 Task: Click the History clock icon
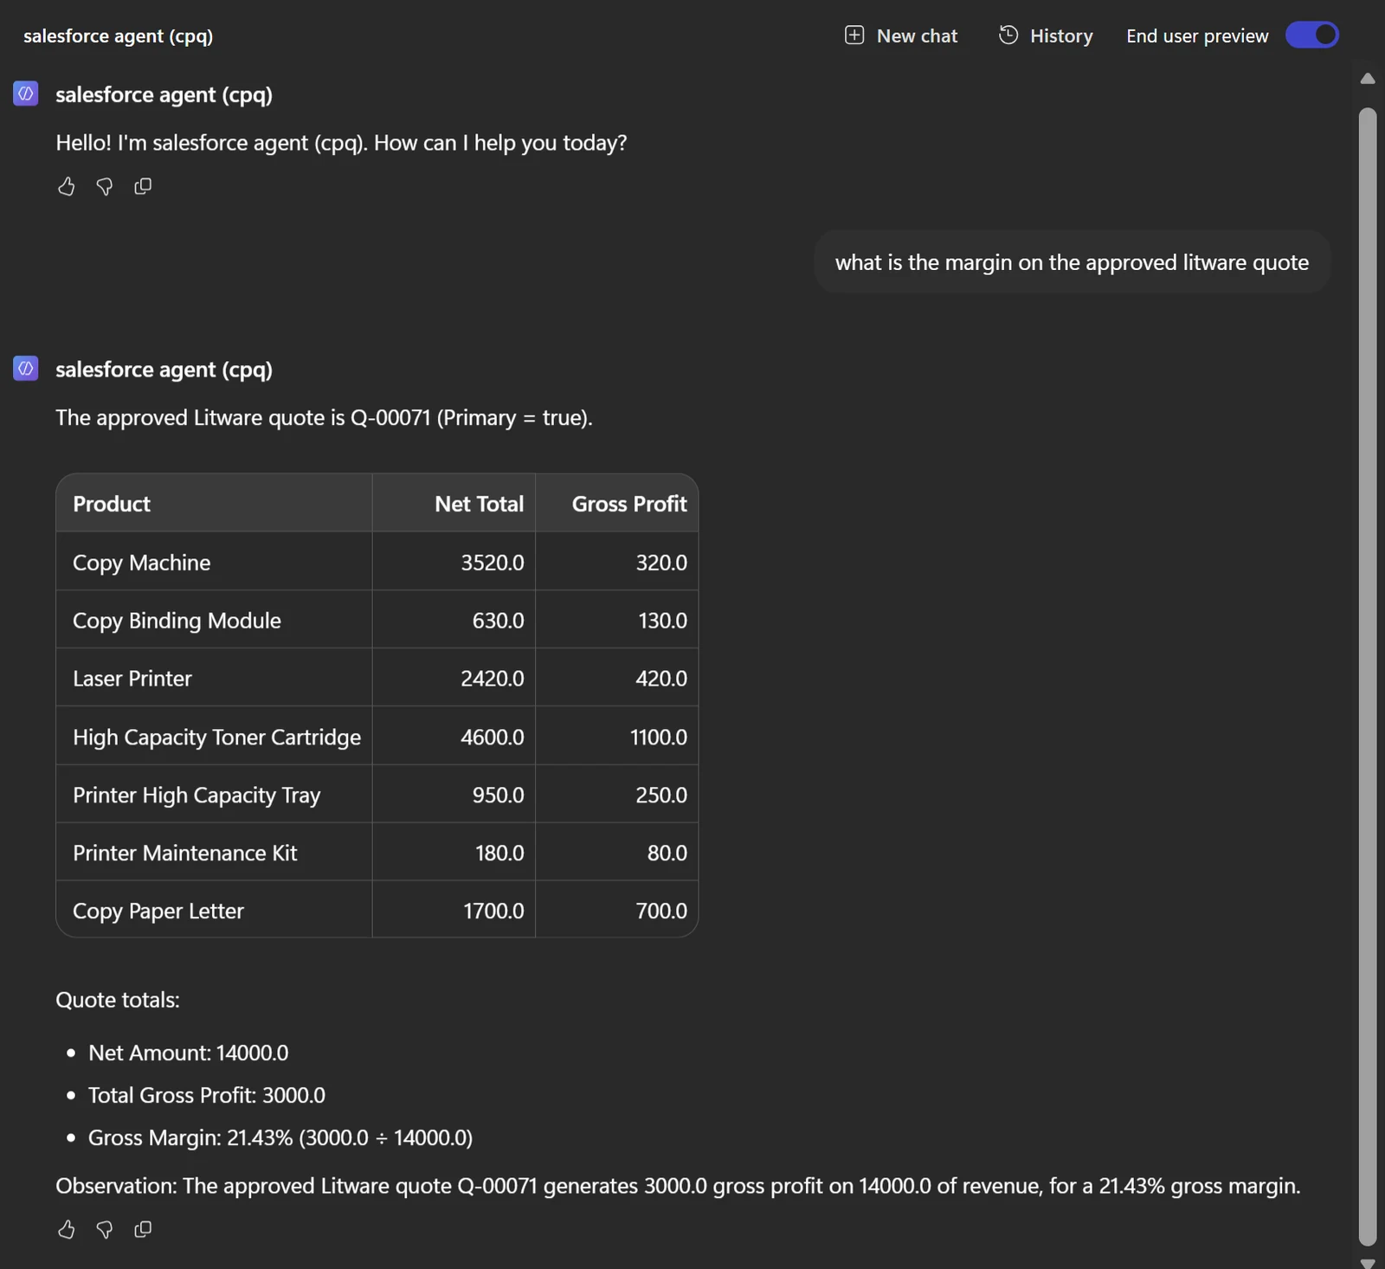(1008, 35)
